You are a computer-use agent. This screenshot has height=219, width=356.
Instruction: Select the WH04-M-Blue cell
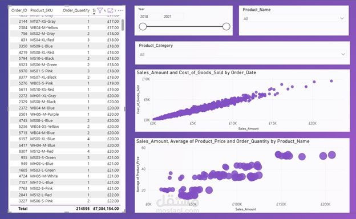pos(42,145)
